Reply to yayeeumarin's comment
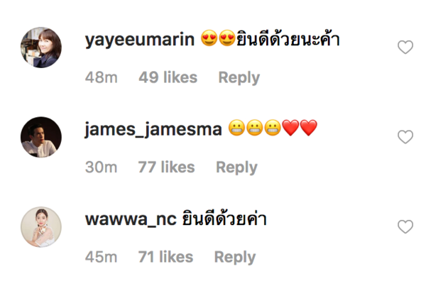The width and height of the screenshot is (426, 286). coord(239,78)
